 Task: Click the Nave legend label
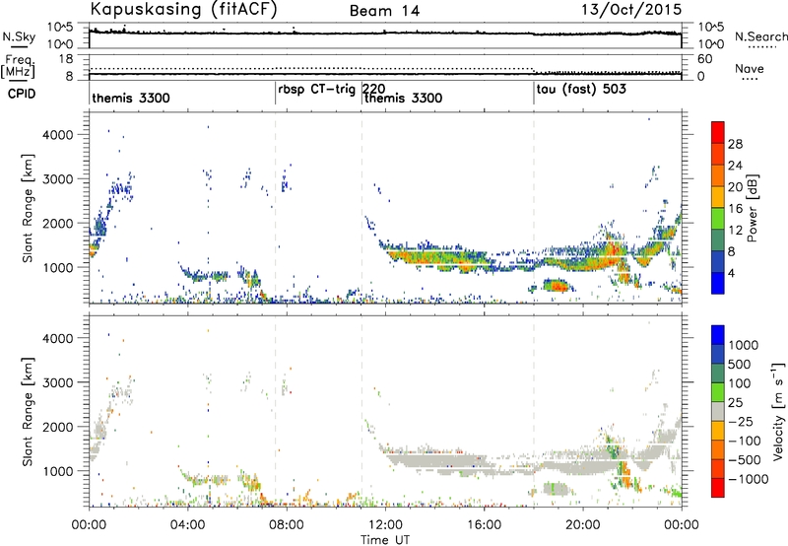[750, 69]
